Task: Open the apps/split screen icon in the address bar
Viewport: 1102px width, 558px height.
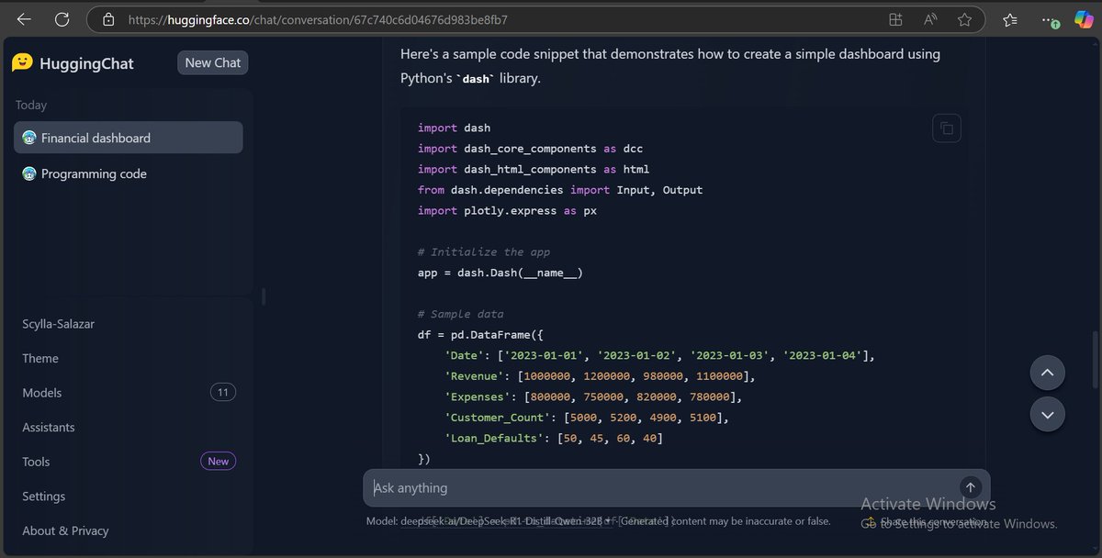Action: click(895, 19)
